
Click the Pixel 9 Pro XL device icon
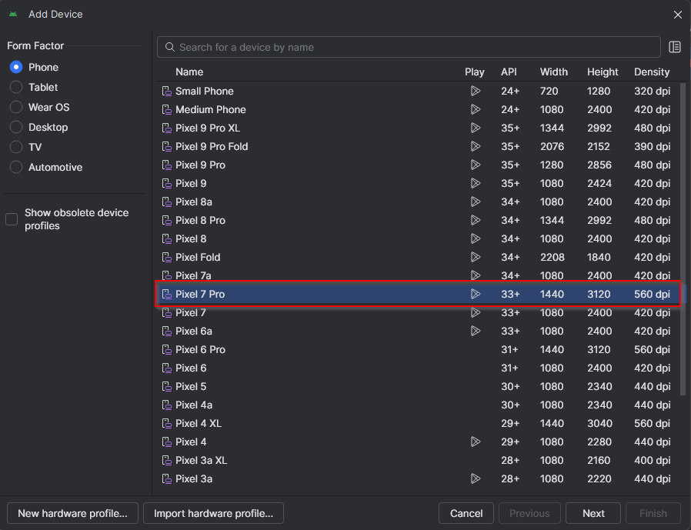coord(166,128)
